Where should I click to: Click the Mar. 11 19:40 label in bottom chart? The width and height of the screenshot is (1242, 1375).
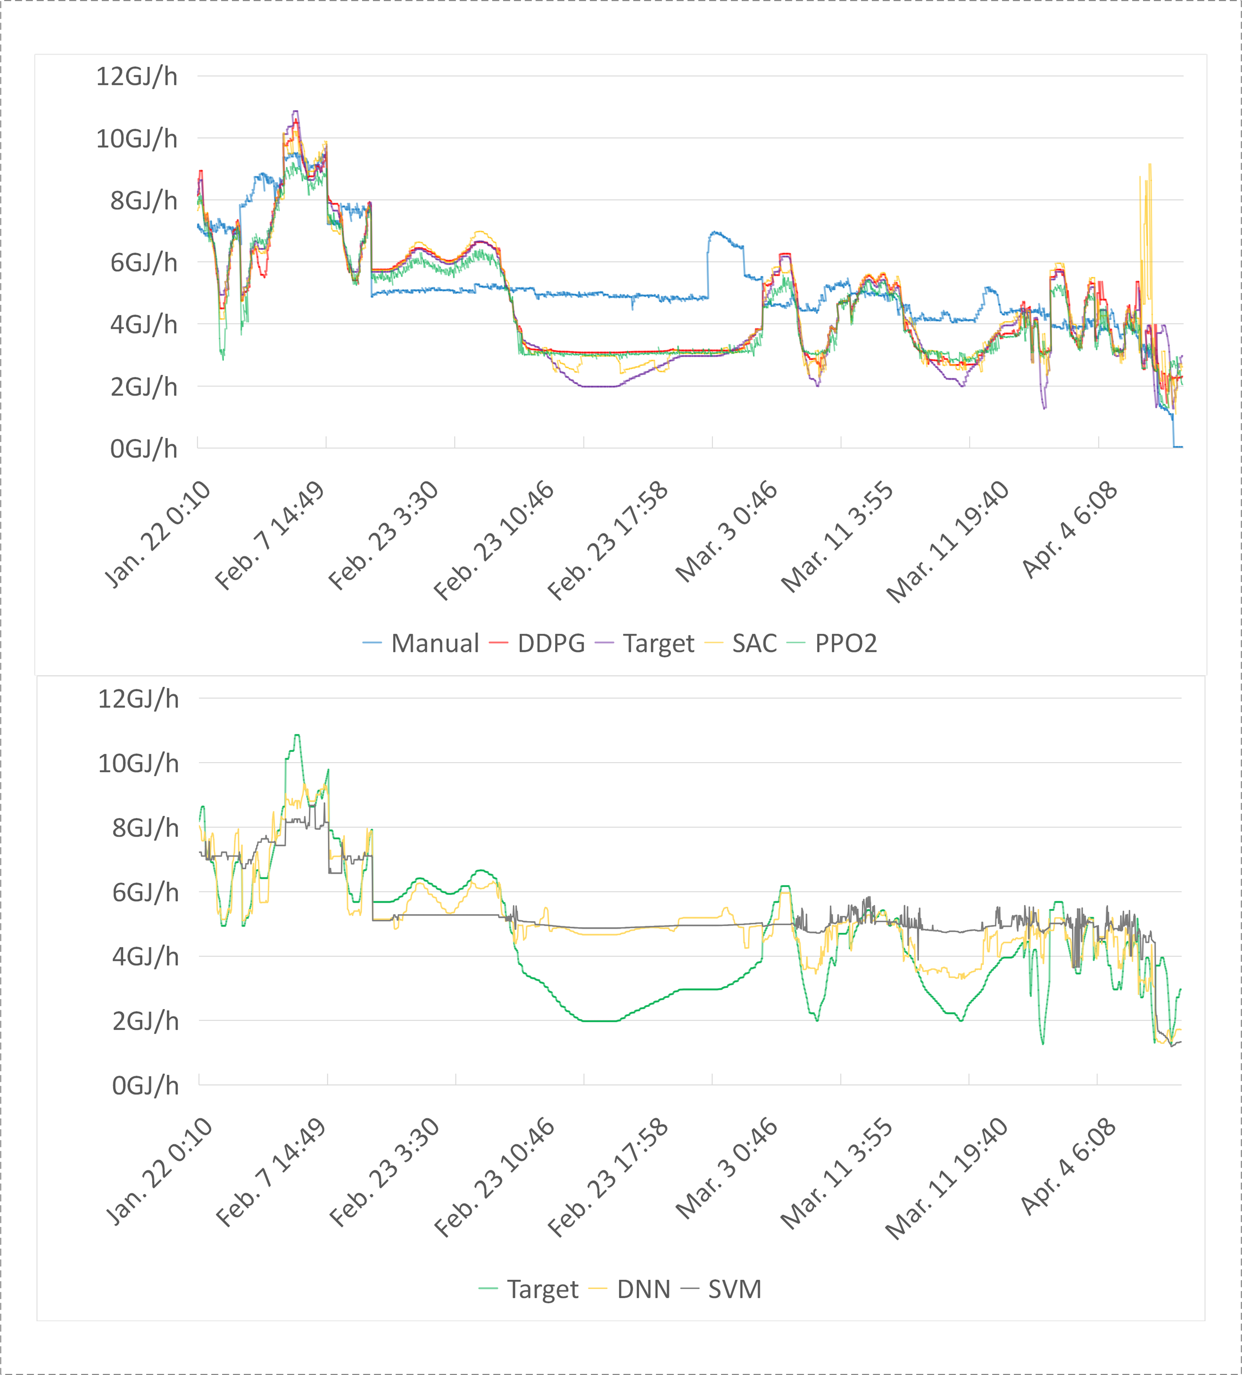click(947, 1179)
